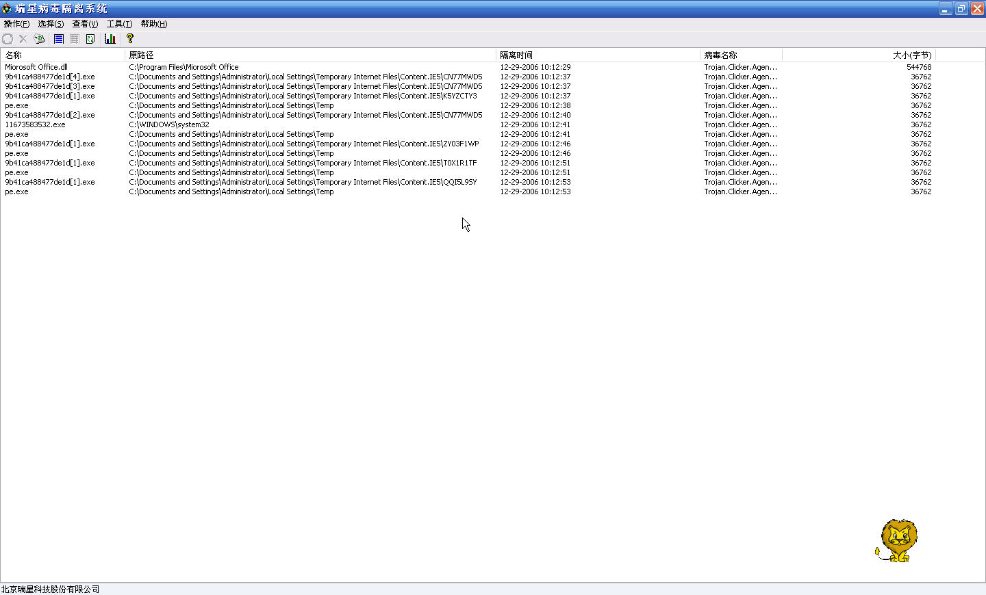
Task: Select the Miorosoft Office.dll entry
Action: point(36,67)
